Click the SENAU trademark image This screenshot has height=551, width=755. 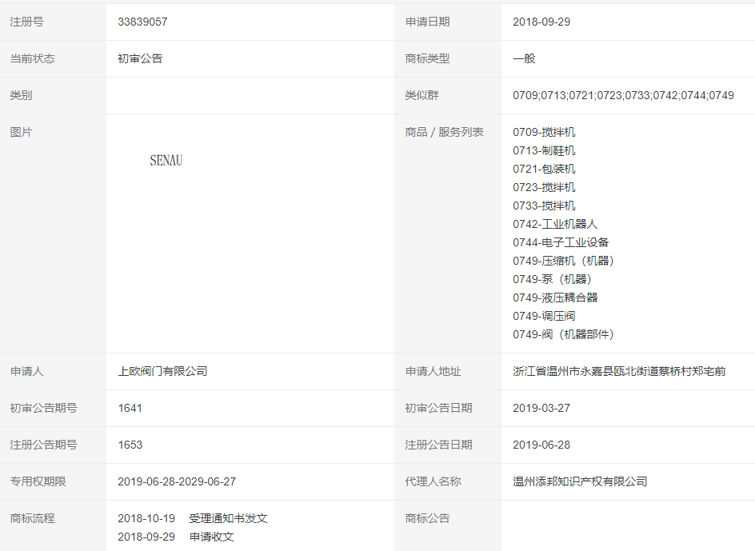(166, 160)
